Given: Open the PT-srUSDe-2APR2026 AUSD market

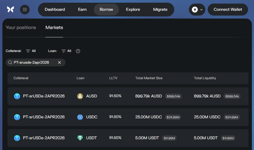Looking at the screenshot, I should click(x=128, y=96).
